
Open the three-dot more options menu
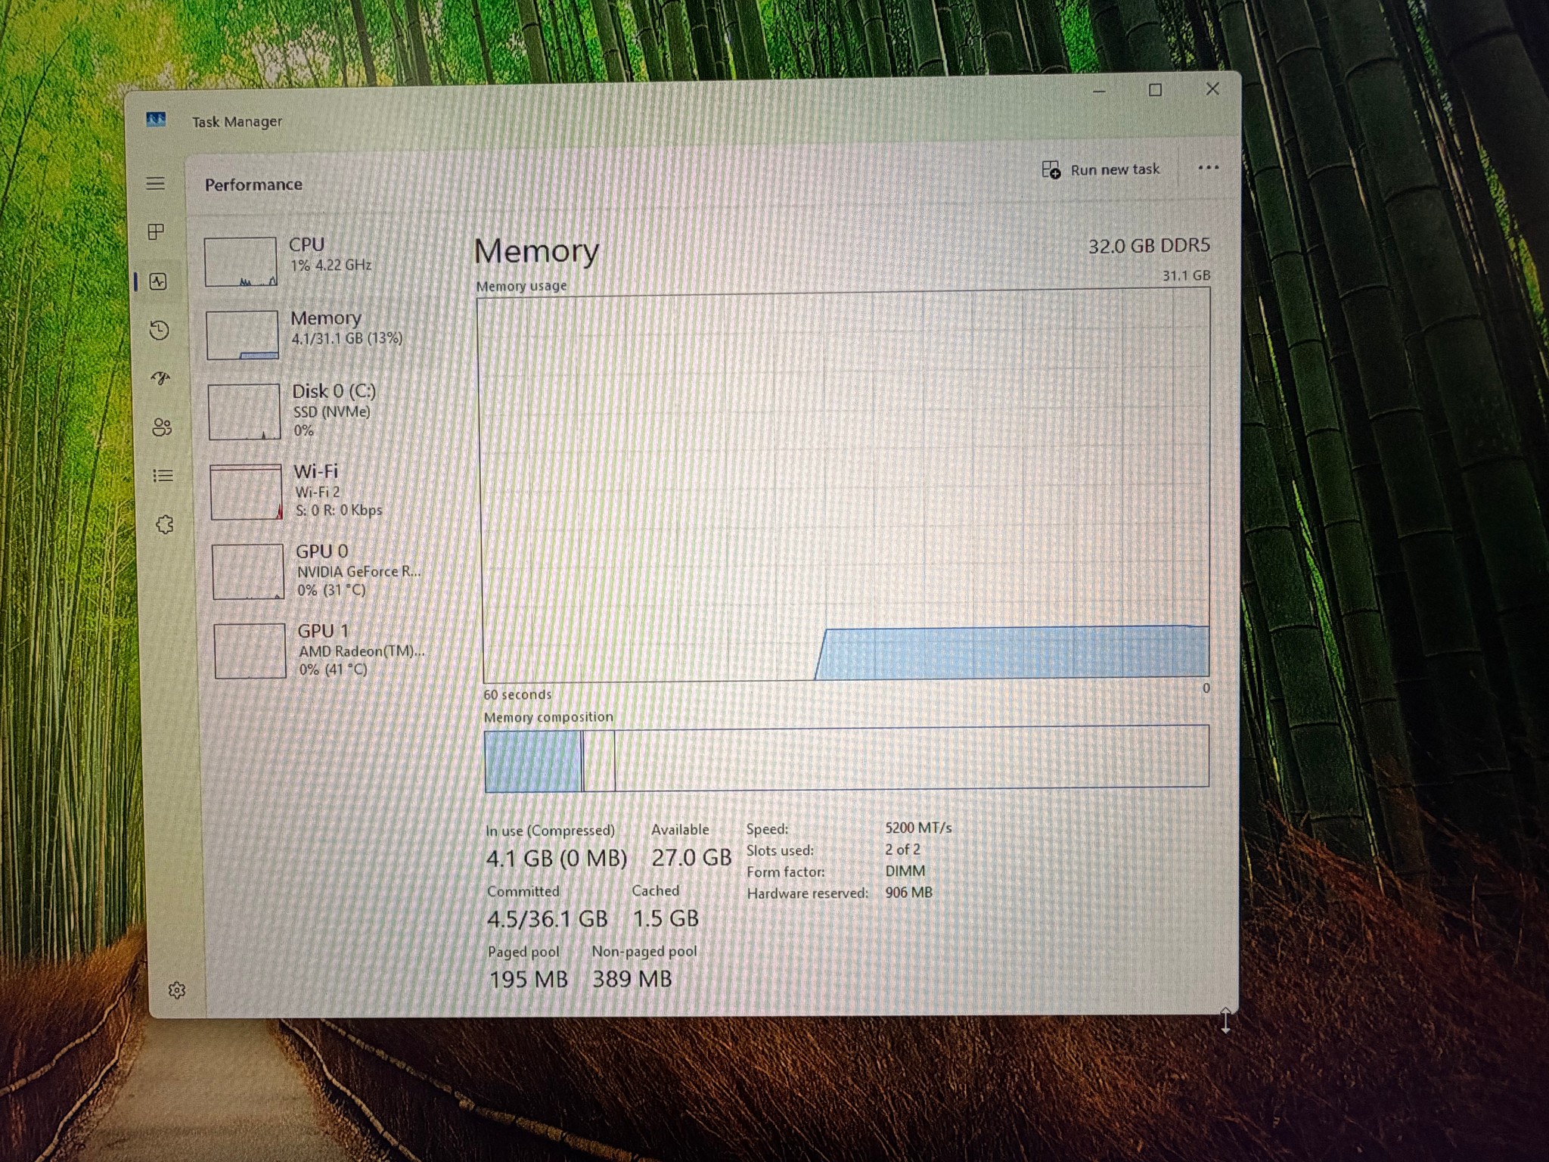click(x=1208, y=168)
